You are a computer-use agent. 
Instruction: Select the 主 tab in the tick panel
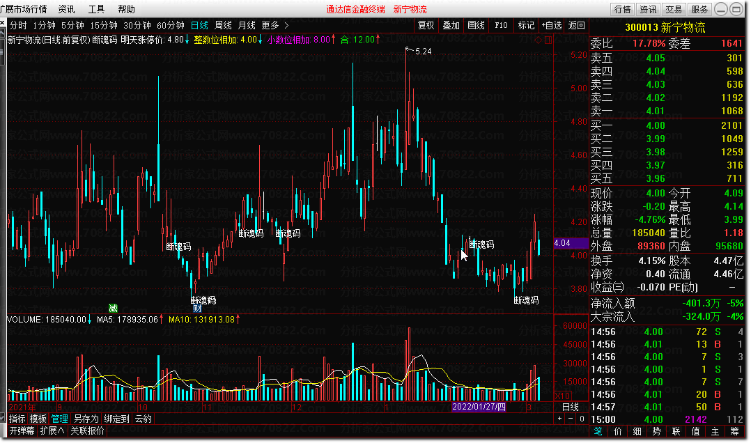point(715,431)
